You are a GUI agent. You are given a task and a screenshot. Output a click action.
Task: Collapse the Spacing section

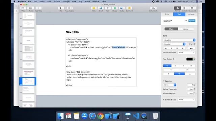tap(164, 81)
